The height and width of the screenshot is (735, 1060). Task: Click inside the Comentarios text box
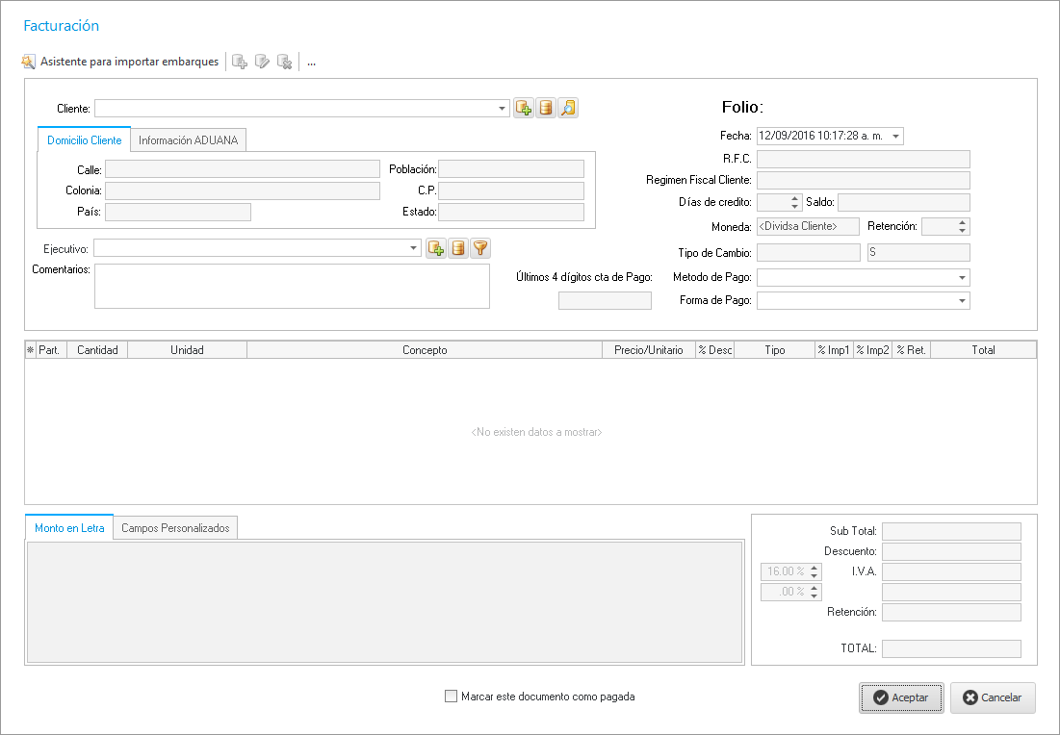click(x=292, y=286)
